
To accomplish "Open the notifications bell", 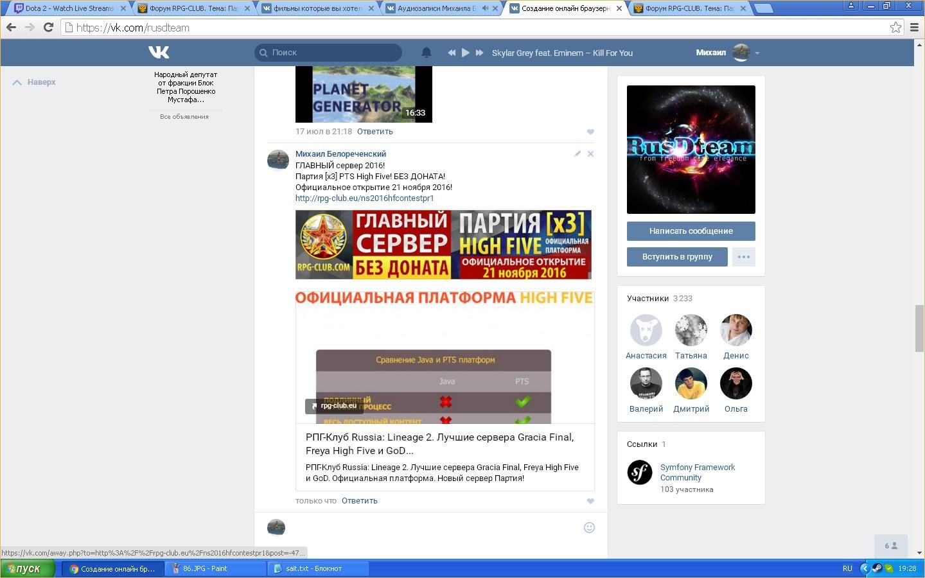I will pyautogui.click(x=426, y=53).
